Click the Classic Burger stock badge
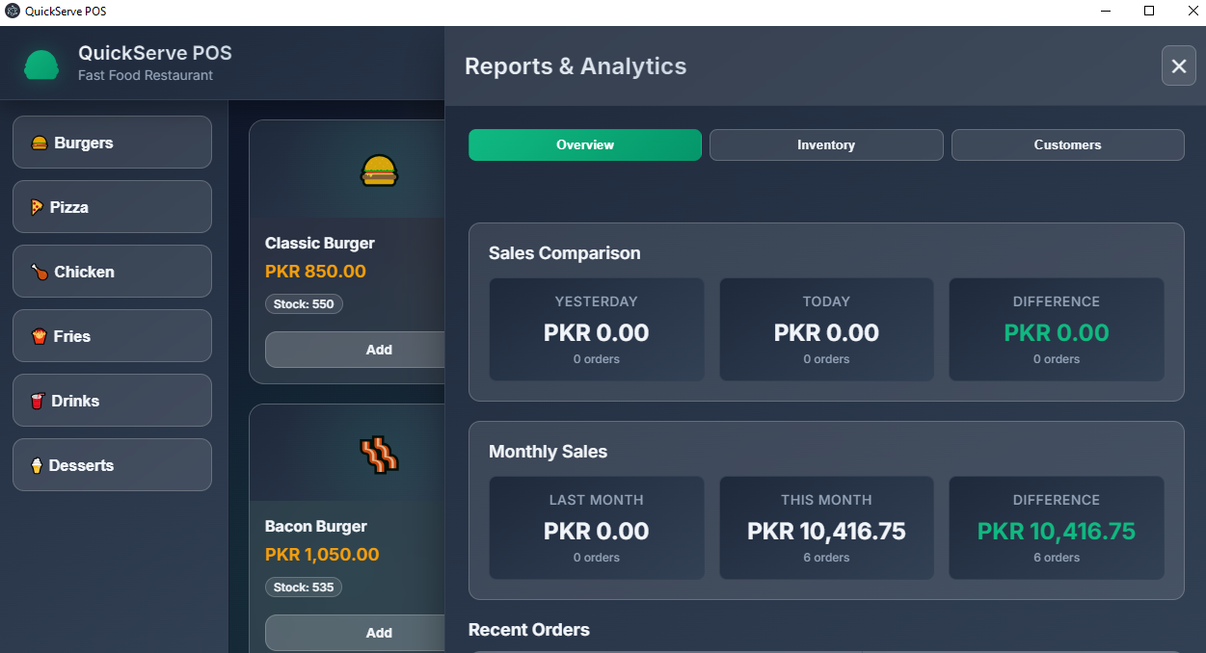The image size is (1206, 653). (304, 304)
